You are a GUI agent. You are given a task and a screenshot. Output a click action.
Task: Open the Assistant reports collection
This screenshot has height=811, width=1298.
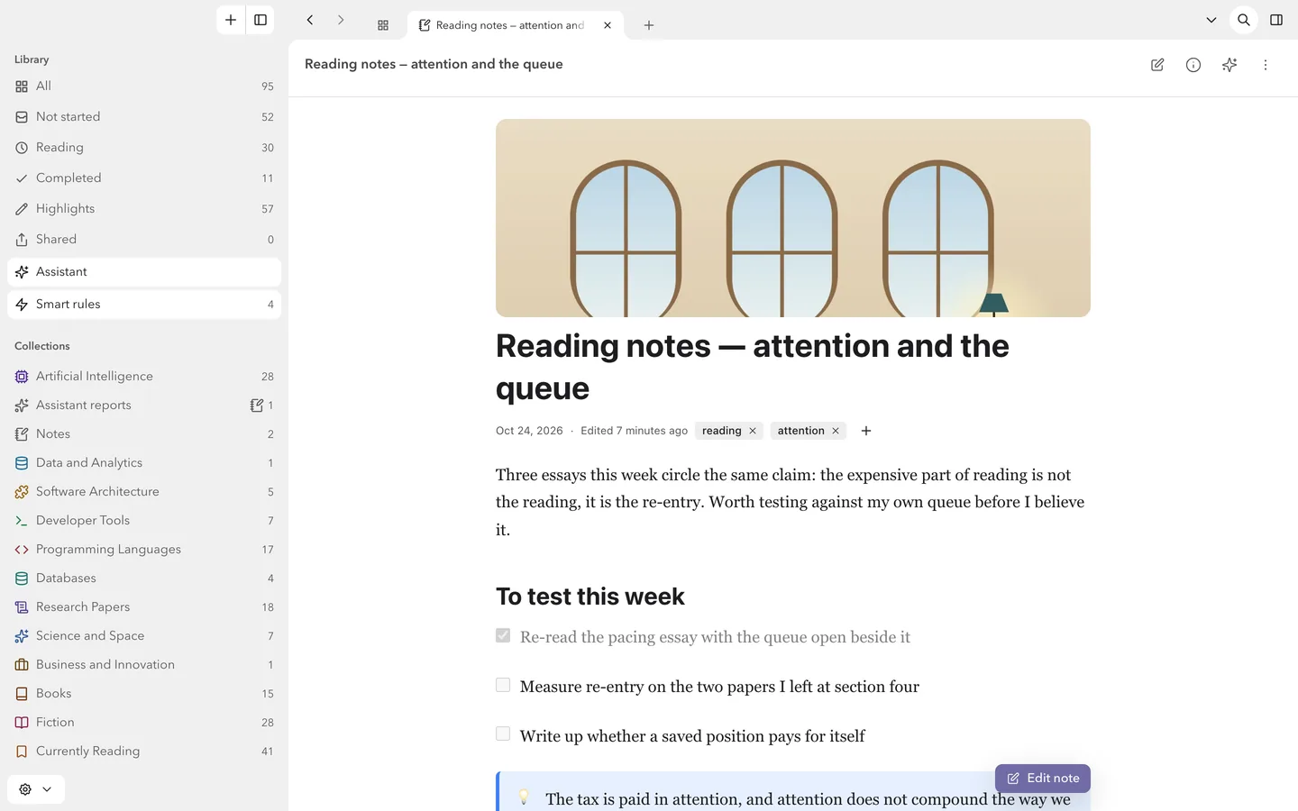pos(144,405)
